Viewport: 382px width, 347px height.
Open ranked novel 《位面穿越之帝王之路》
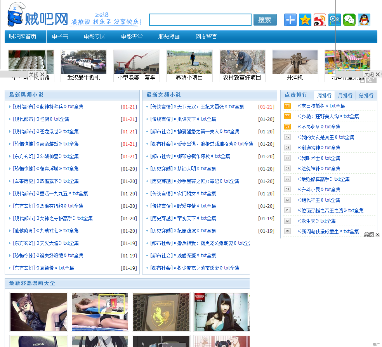(x=331, y=211)
